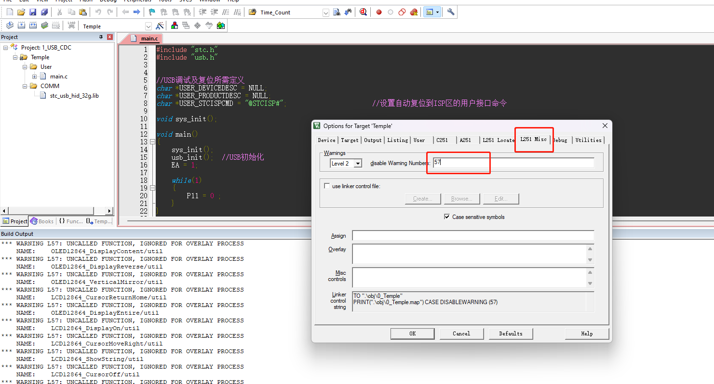Open a file with the folder icon
The height and width of the screenshot is (384, 714).
21,12
